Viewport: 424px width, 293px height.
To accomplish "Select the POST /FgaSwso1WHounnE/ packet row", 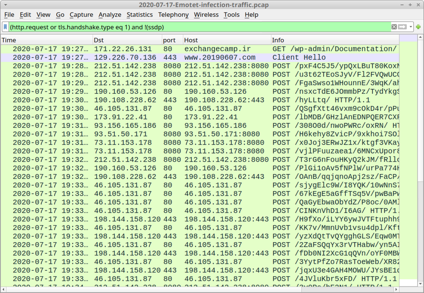I will (x=200, y=83).
